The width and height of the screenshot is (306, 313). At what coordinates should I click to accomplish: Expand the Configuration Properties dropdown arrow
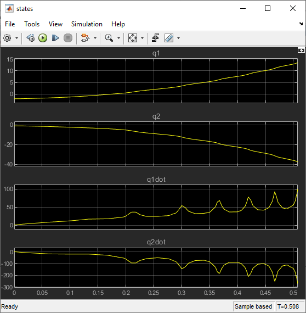tap(17, 38)
